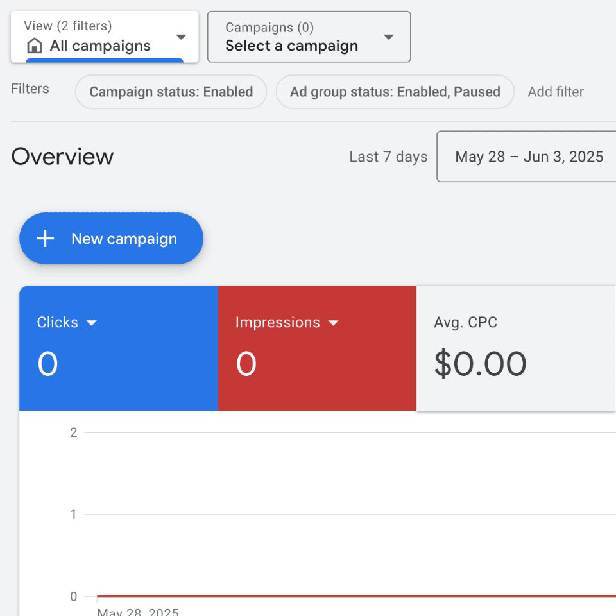Image resolution: width=616 pixels, height=616 pixels.
Task: Open the Clicks metric dropdown arrow
Action: [x=92, y=323]
